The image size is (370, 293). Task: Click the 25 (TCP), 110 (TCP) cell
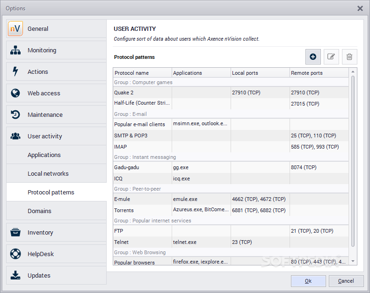[x=319, y=136]
